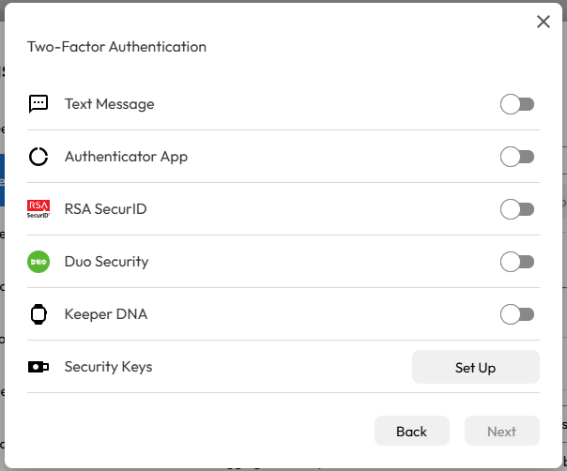Close the Two-Factor Authentication dialog
This screenshot has width=567, height=471.
tap(543, 22)
